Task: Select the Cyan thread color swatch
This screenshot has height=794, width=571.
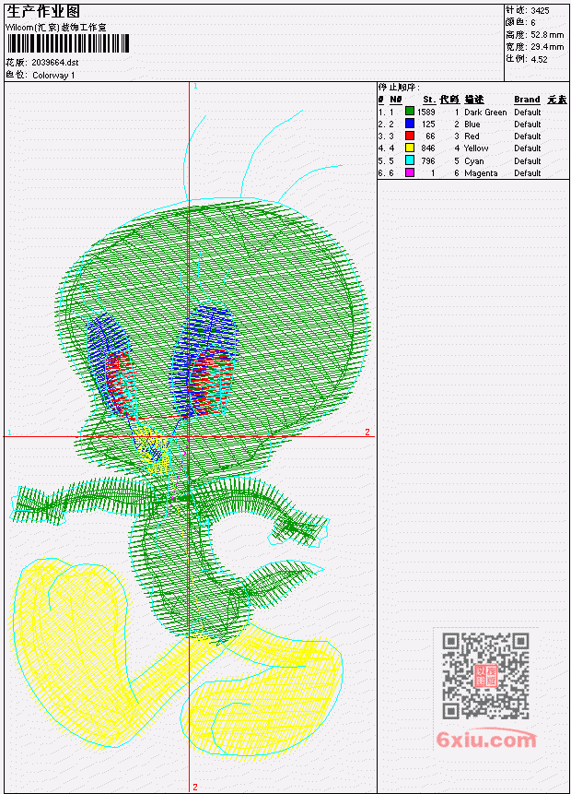Action: pyautogui.click(x=410, y=160)
